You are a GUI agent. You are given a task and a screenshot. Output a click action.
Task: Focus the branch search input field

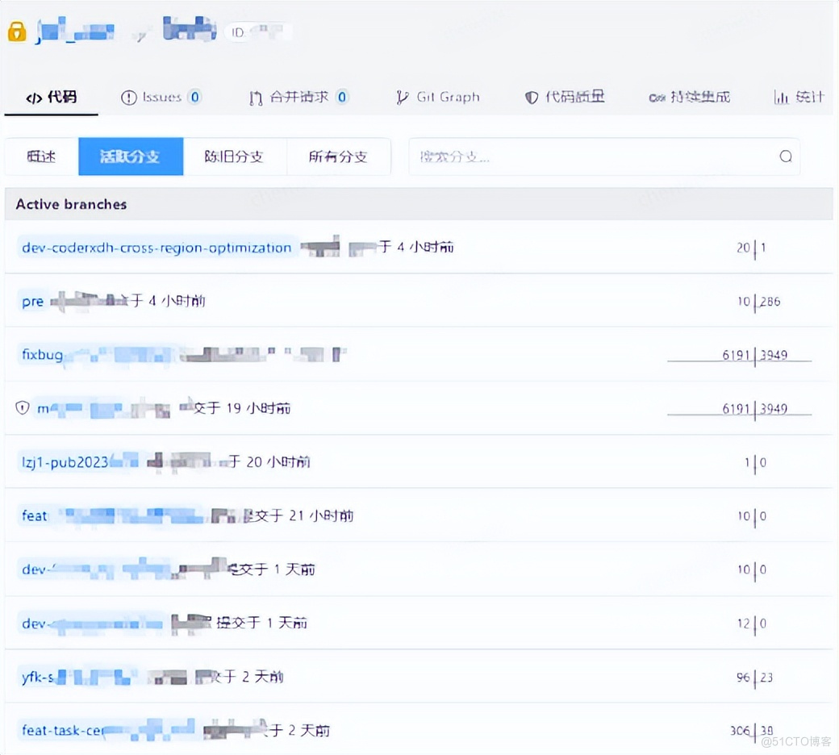[593, 156]
